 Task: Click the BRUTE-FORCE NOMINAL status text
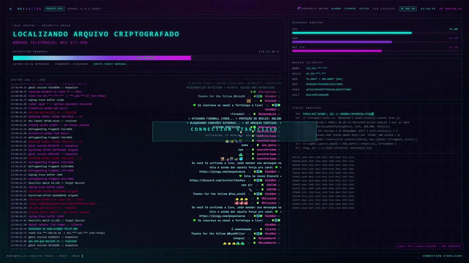[110, 64]
